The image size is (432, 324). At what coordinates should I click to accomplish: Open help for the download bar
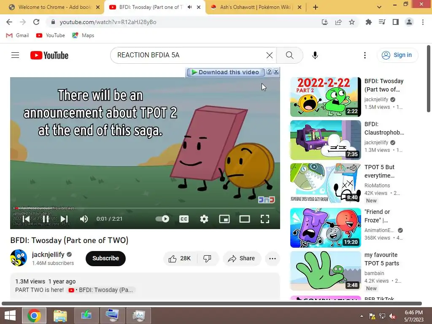click(x=270, y=72)
